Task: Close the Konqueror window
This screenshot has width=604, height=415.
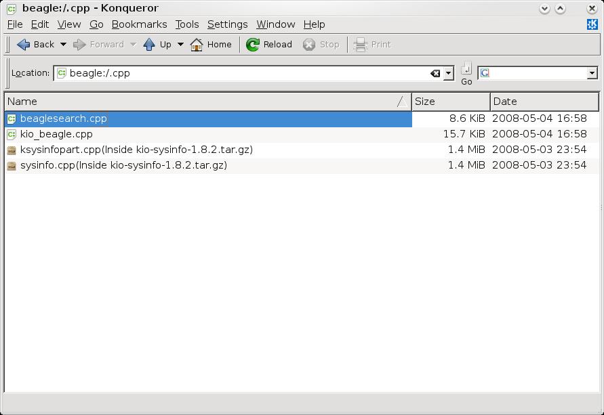Action: (592, 8)
